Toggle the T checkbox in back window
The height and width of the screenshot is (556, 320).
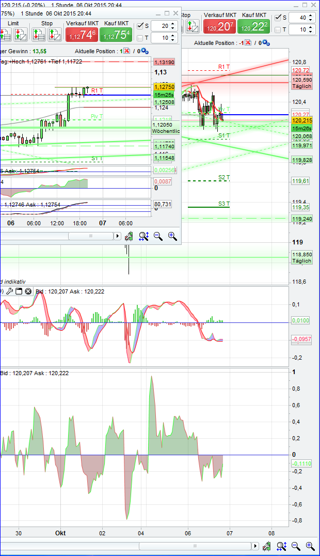(278, 29)
